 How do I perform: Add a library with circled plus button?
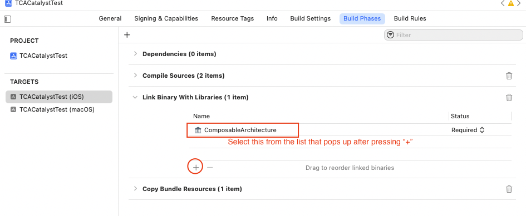click(x=195, y=167)
